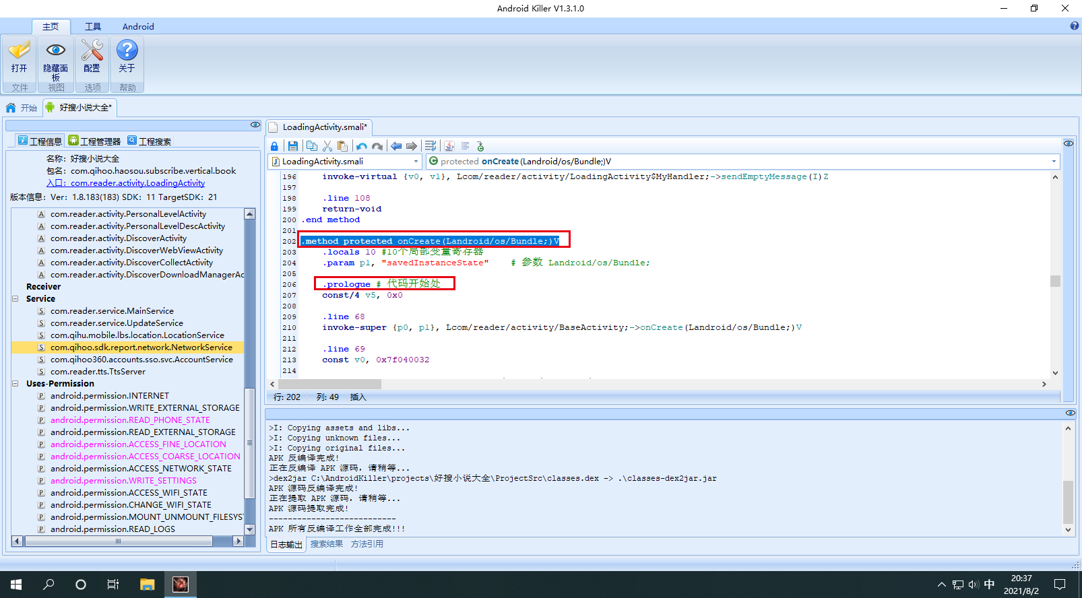Click the 中 input method indicator

pos(989,585)
